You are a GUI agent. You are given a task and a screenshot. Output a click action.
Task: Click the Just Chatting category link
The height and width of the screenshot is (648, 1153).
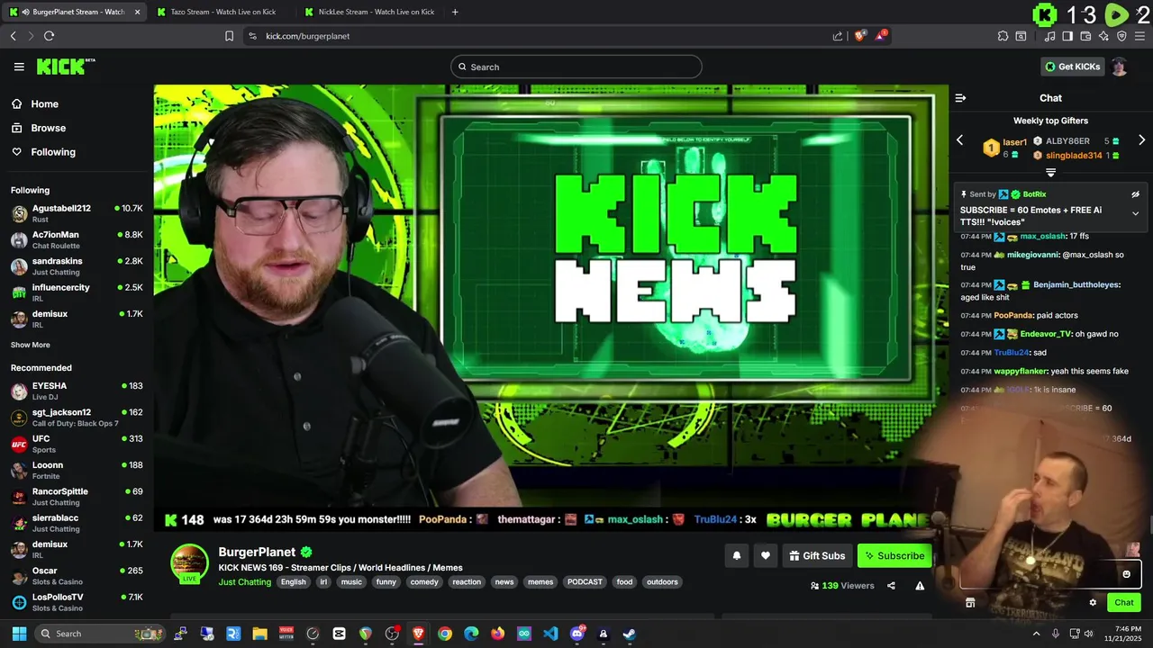(x=244, y=582)
